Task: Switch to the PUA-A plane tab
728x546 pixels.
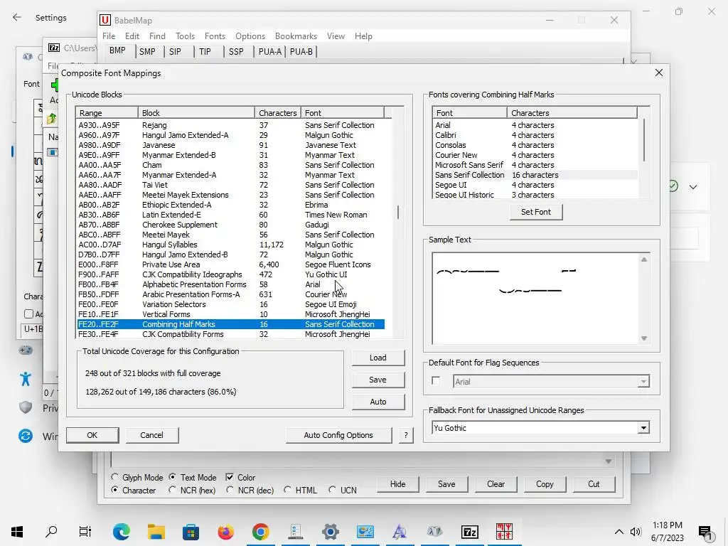Action: click(269, 51)
